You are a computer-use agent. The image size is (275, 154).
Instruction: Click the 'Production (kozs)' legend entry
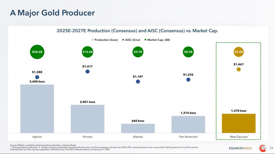tap(105, 40)
